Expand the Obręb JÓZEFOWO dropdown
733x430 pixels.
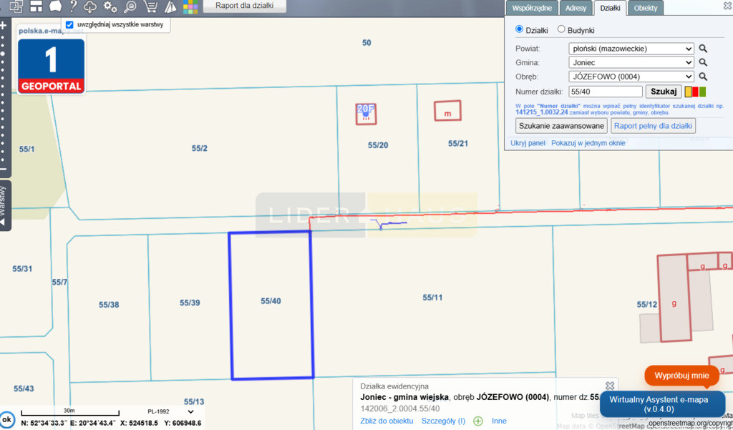pyautogui.click(x=631, y=76)
